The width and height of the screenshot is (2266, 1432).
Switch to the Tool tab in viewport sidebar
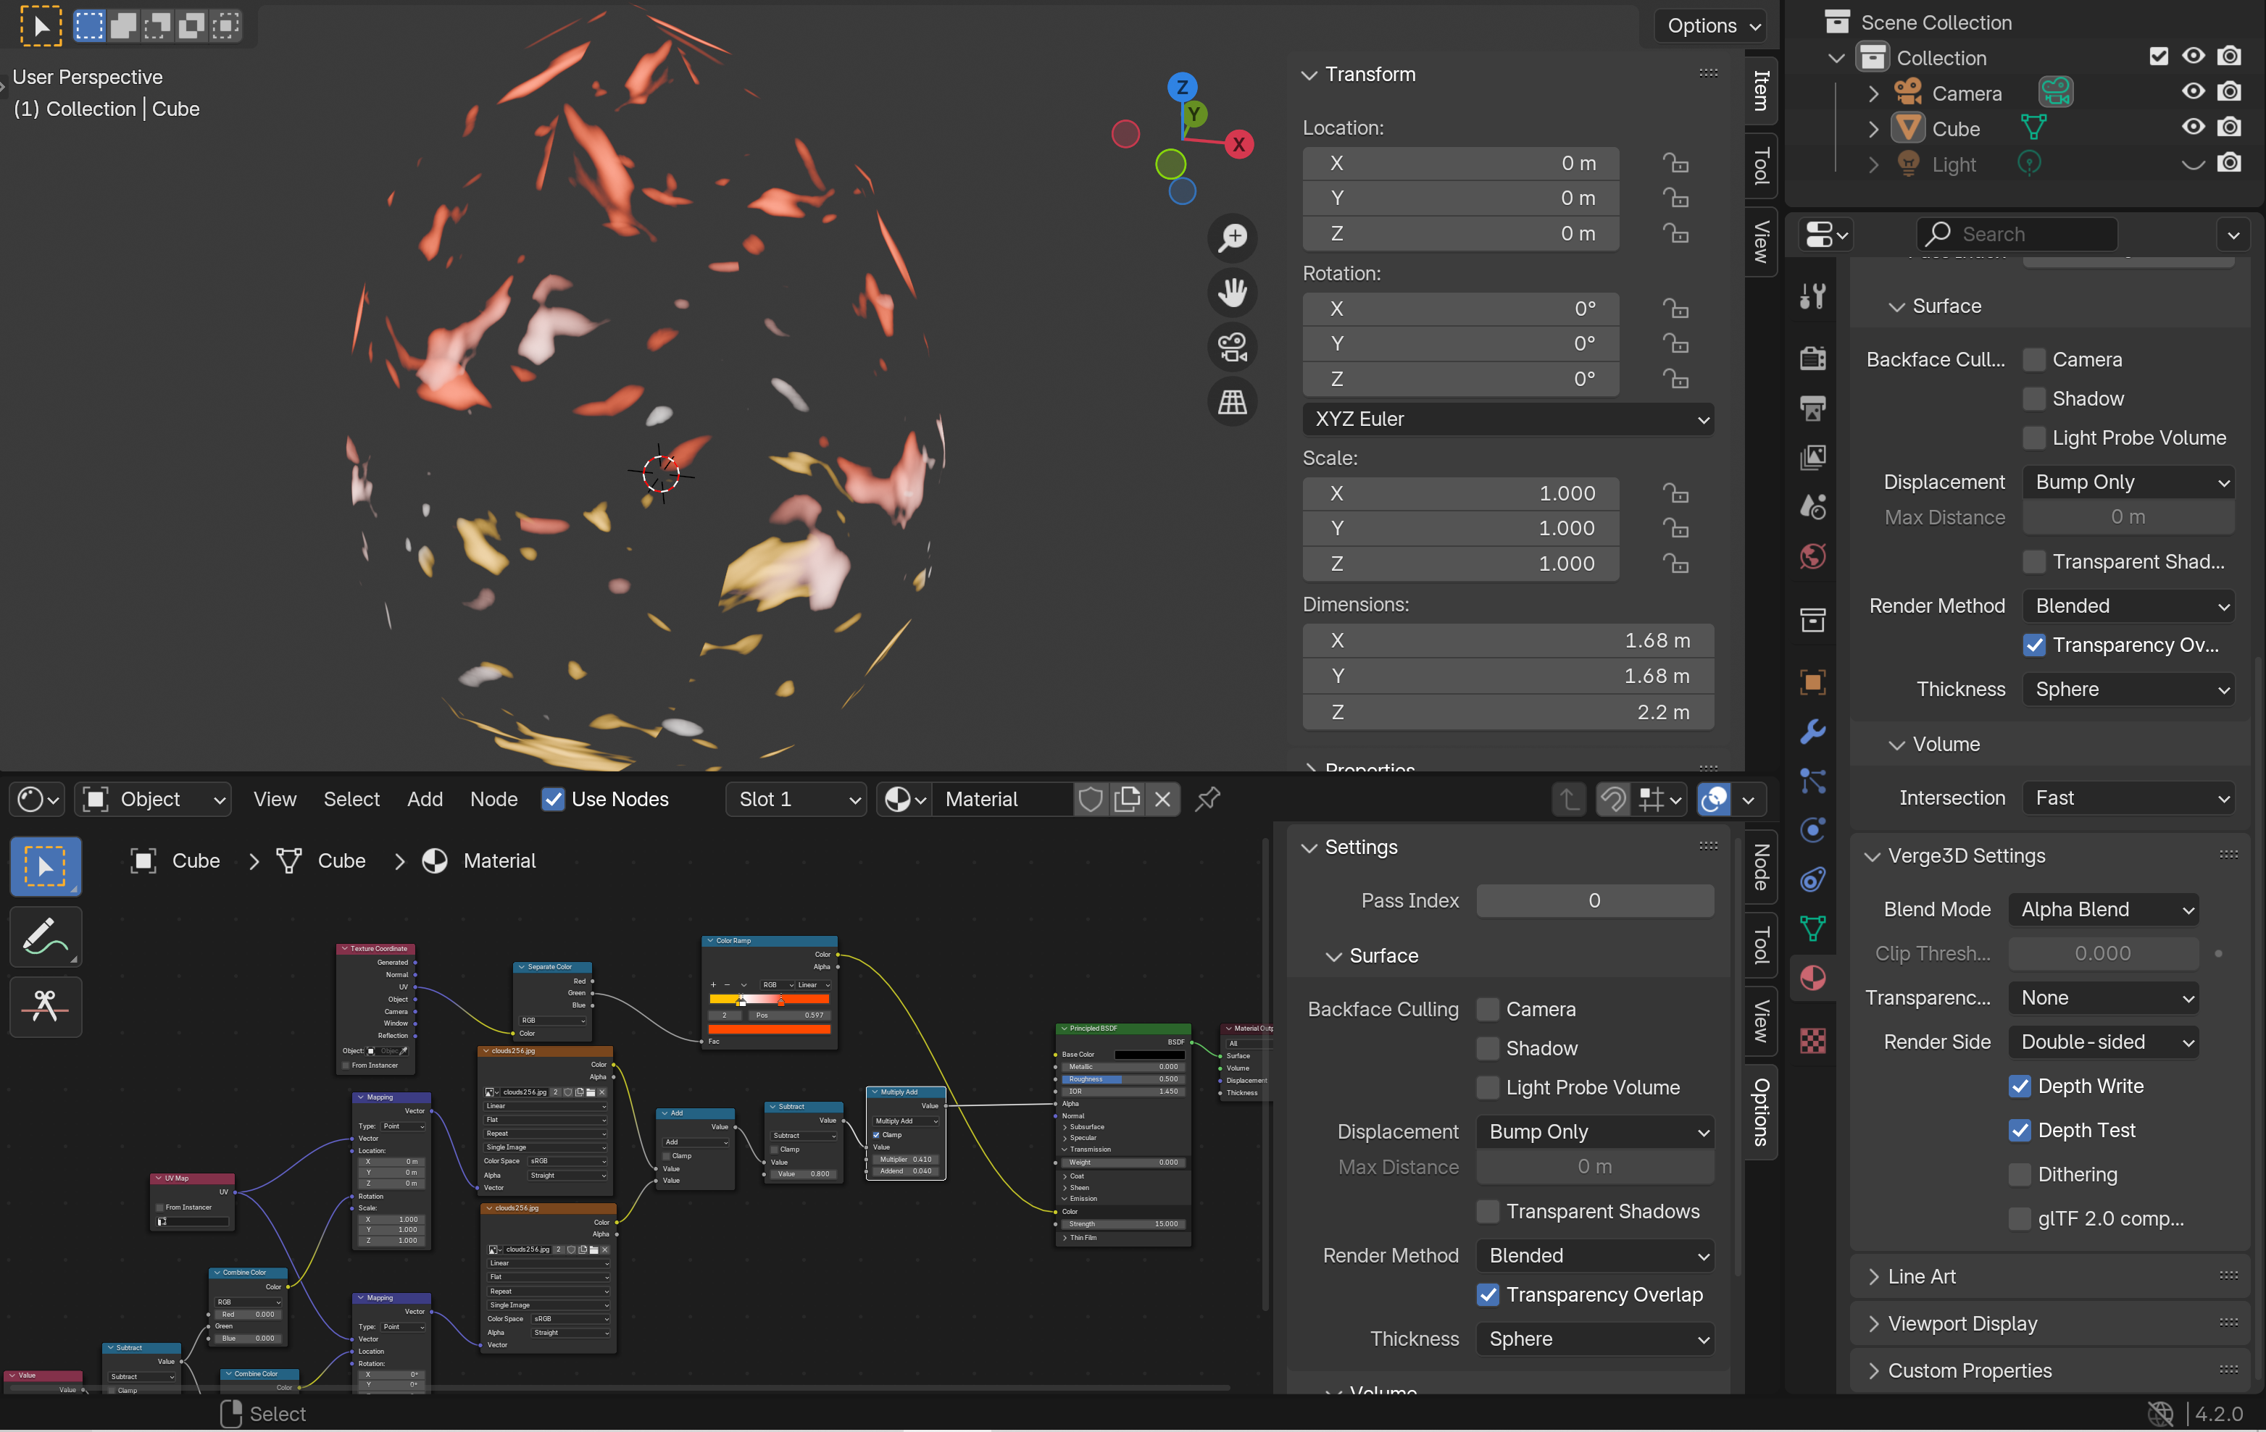click(1761, 166)
